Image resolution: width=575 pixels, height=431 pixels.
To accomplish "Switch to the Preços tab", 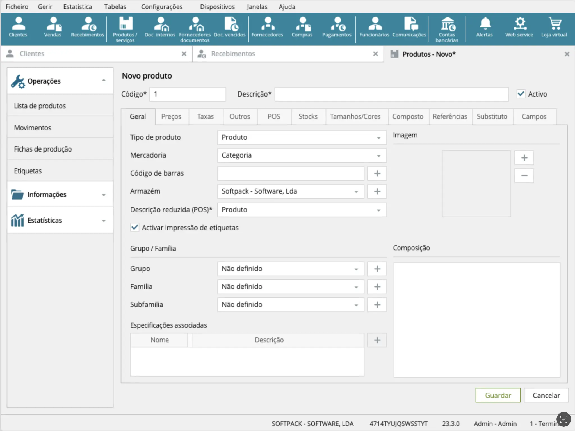I will 171,116.
